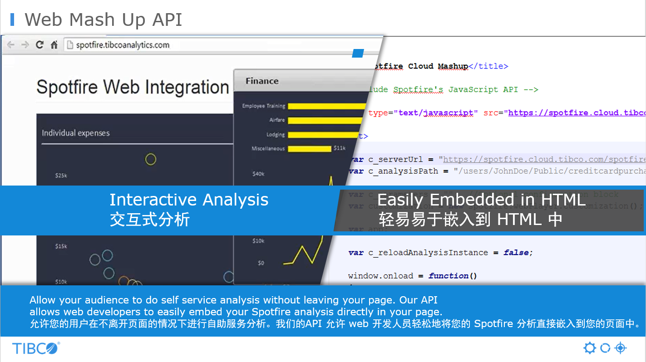Click the yellow line chart in Finance
Image resolution: width=646 pixels, height=362 pixels.
(x=303, y=252)
